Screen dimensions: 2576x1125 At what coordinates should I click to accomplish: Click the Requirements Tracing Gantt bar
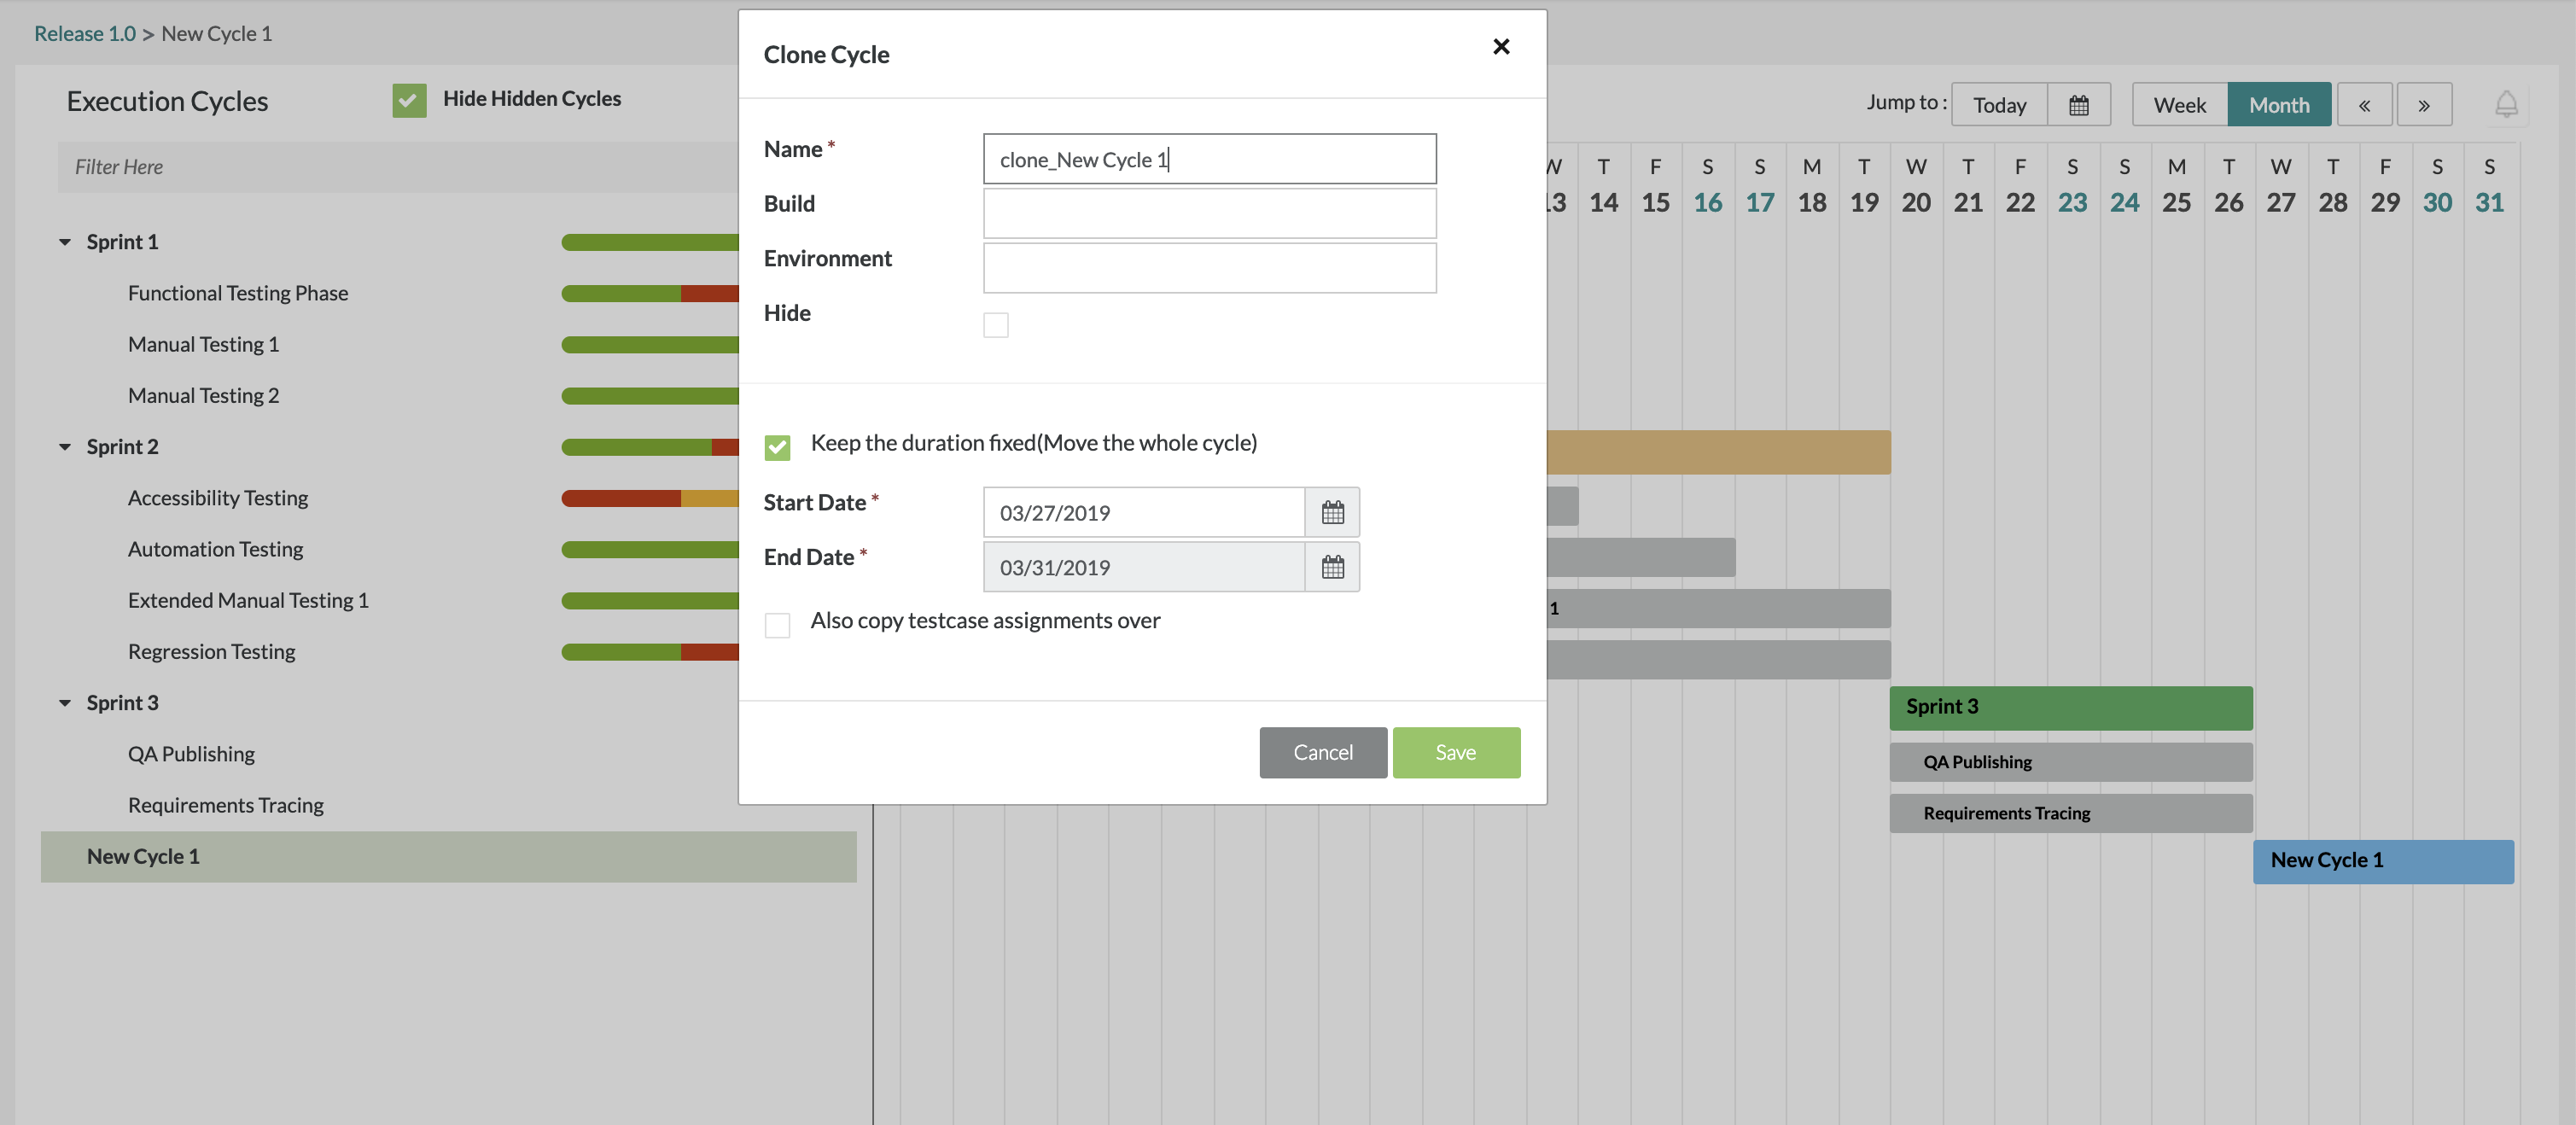(x=2070, y=813)
